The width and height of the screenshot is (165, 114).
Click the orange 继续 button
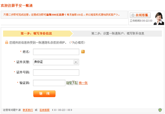pos(44,94)
